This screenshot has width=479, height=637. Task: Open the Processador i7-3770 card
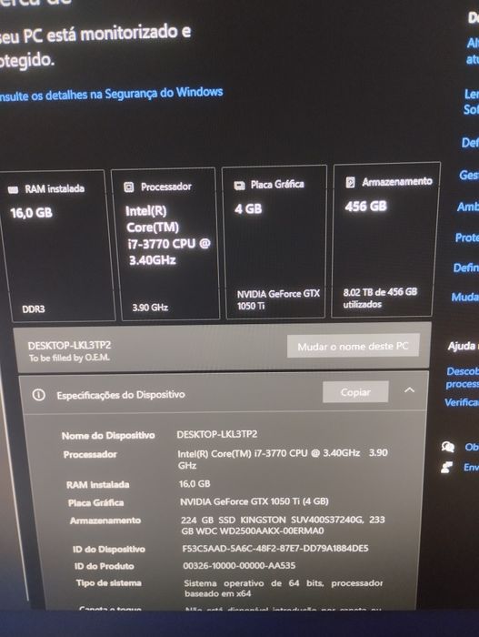point(165,244)
